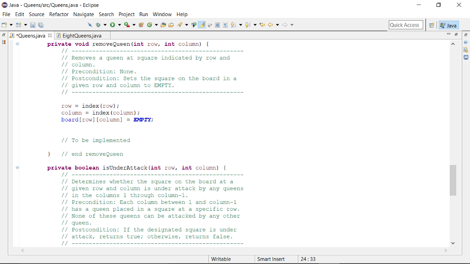Open the File menu
Image resolution: width=470 pixels, height=264 pixels.
click(6, 14)
